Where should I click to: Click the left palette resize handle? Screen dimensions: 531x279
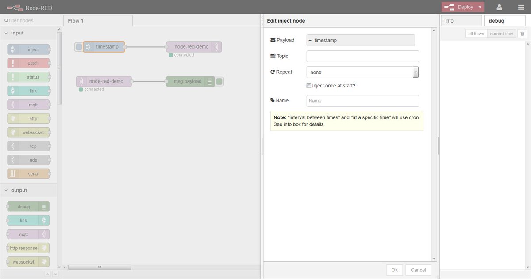tap(262, 146)
